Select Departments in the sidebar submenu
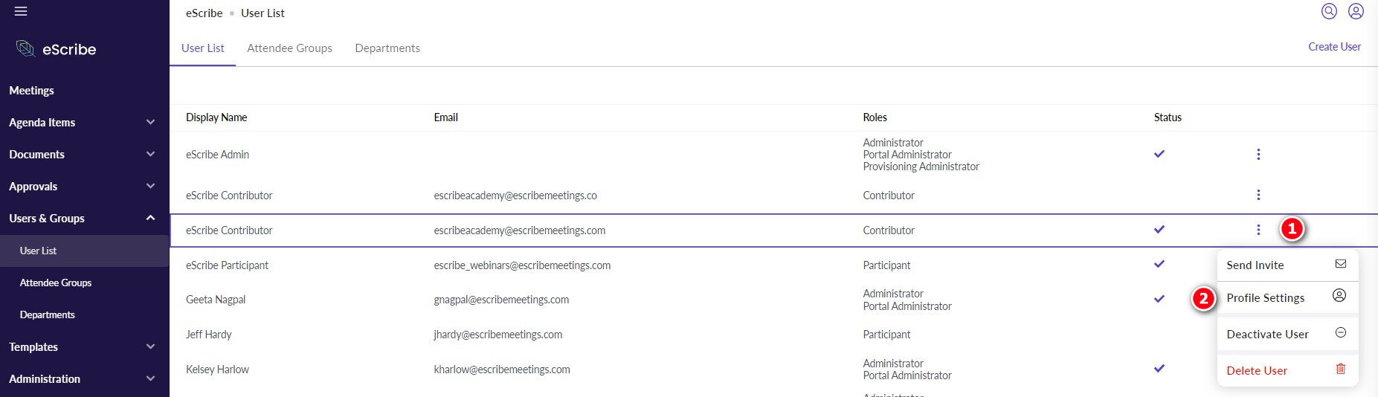 pos(48,315)
